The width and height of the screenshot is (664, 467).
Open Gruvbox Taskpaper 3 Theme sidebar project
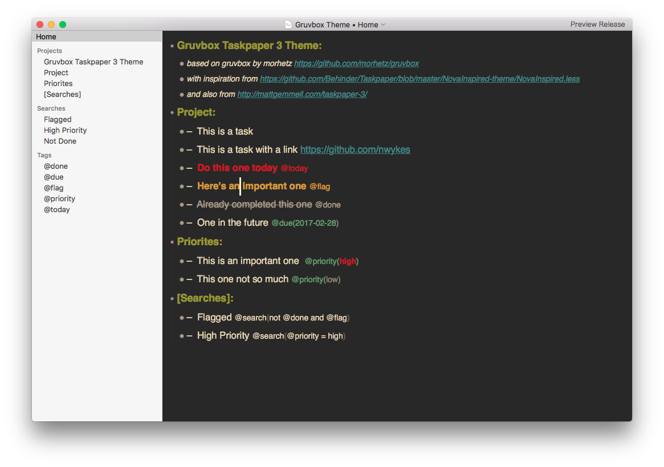click(x=93, y=62)
